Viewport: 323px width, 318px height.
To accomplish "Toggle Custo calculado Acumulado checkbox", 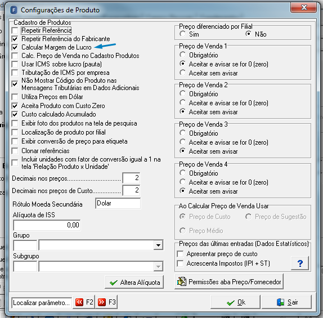I will (15, 114).
